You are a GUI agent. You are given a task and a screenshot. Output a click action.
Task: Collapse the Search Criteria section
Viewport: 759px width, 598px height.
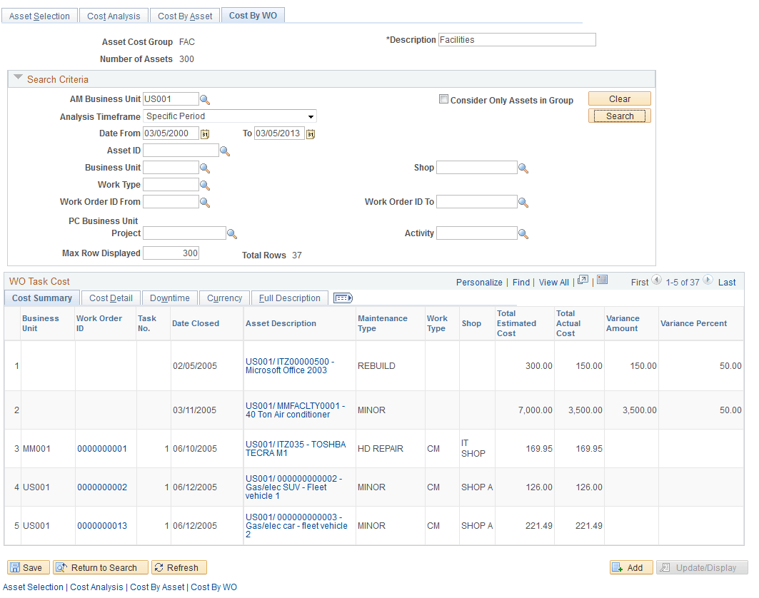(17, 78)
